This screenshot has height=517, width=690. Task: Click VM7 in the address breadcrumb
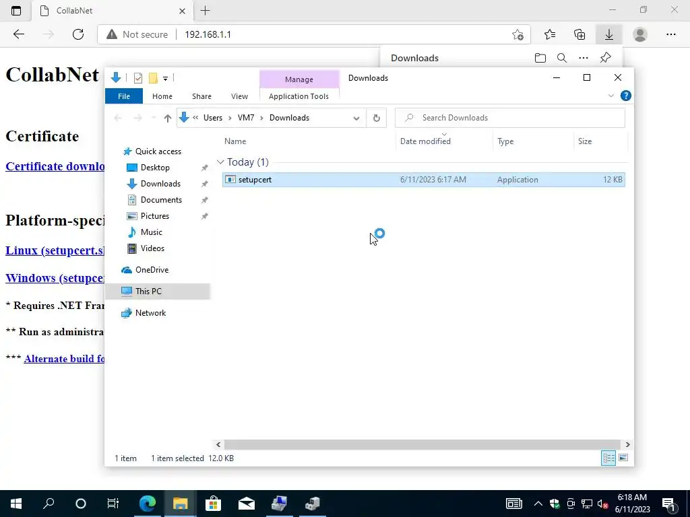[246, 118]
